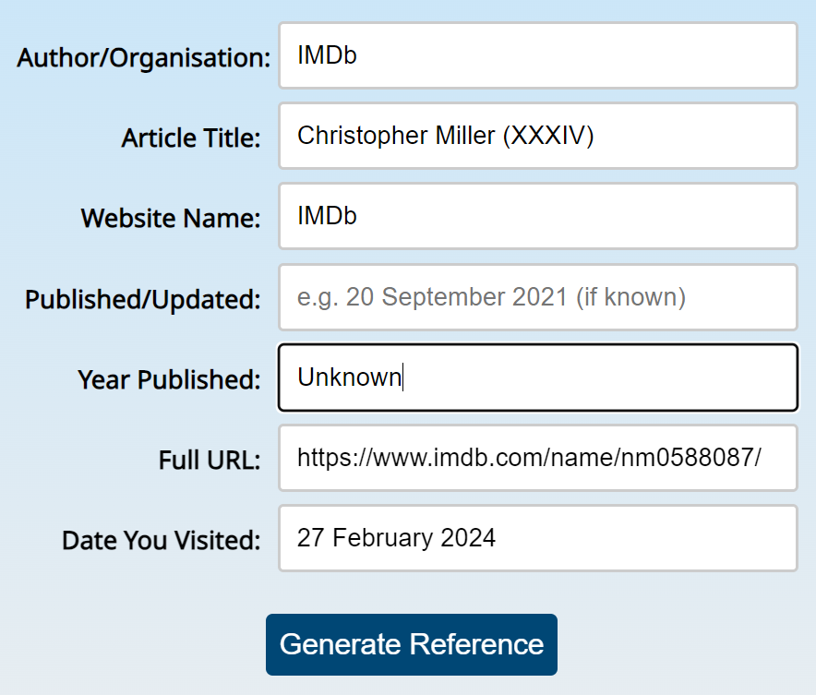Select the Full URL field
816x695 pixels.
538,459
